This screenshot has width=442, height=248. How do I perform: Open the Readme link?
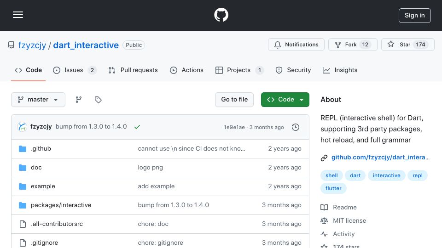tap(338, 207)
